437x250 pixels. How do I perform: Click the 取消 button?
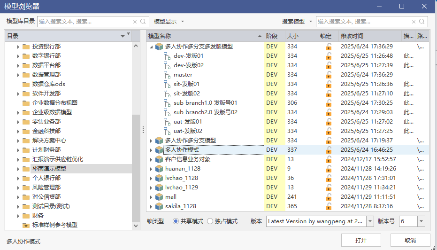(410, 240)
